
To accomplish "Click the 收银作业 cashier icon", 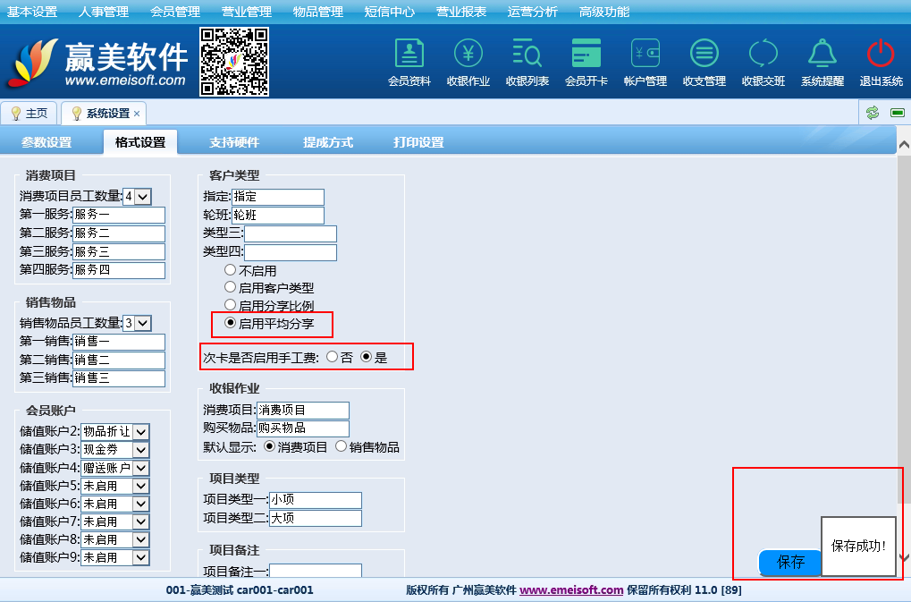I will point(468,61).
